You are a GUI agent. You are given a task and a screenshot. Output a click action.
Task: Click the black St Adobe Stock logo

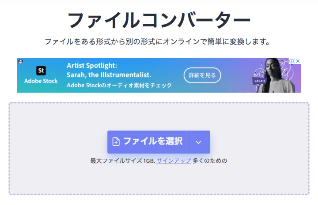point(41,71)
